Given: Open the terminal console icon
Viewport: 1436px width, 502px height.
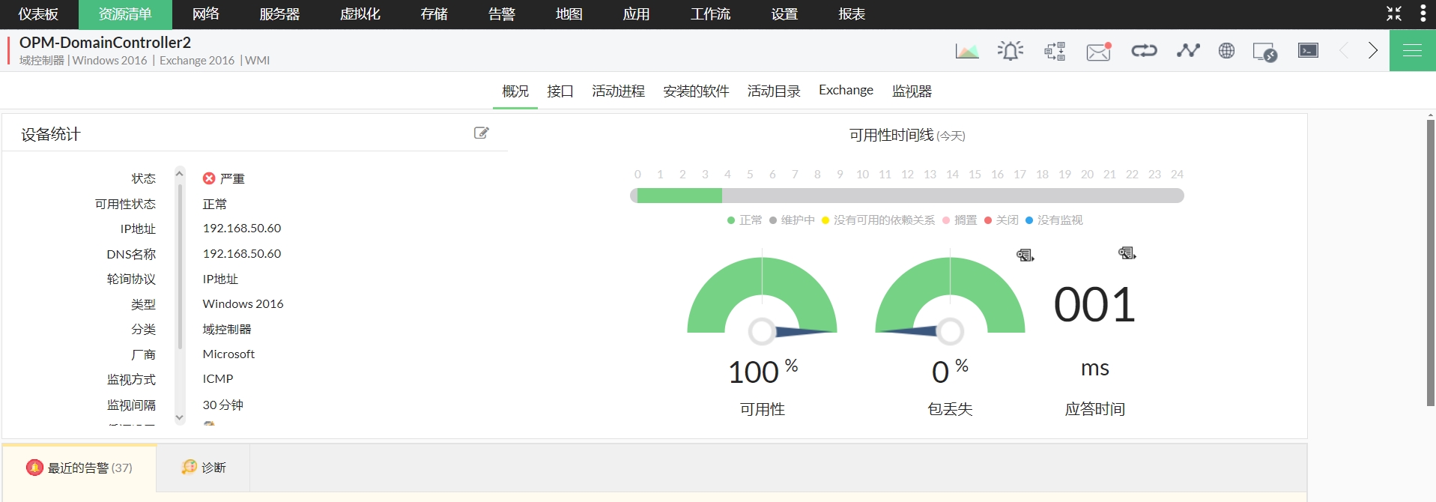Looking at the screenshot, I should 1308,51.
